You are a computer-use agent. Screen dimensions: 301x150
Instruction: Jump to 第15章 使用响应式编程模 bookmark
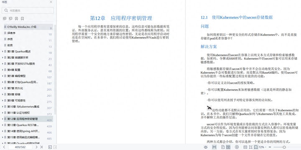[23, 137]
